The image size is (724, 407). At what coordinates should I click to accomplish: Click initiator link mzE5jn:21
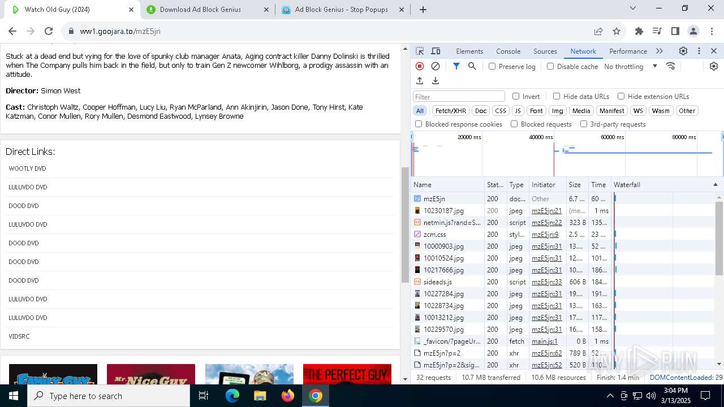547,211
